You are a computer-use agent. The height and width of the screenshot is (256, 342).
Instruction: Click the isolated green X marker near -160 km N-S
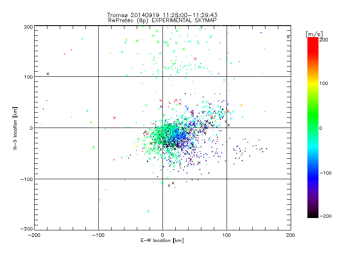click(x=148, y=211)
